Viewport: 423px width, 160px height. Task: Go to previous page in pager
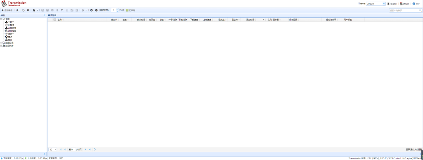click(x=65, y=149)
